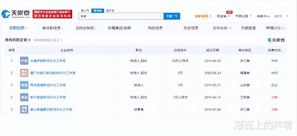297x136 pixels.
Task: Select the highlighted blue search type tab
Action: tap(98, 11)
